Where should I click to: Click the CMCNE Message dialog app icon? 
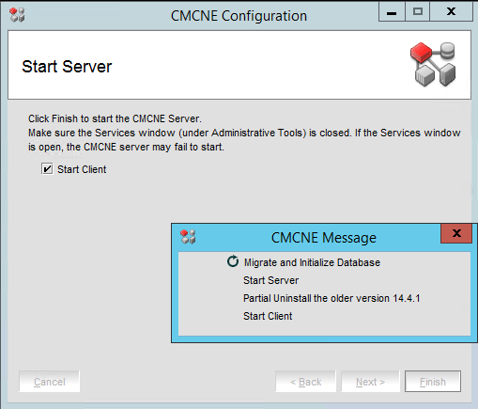pos(188,237)
